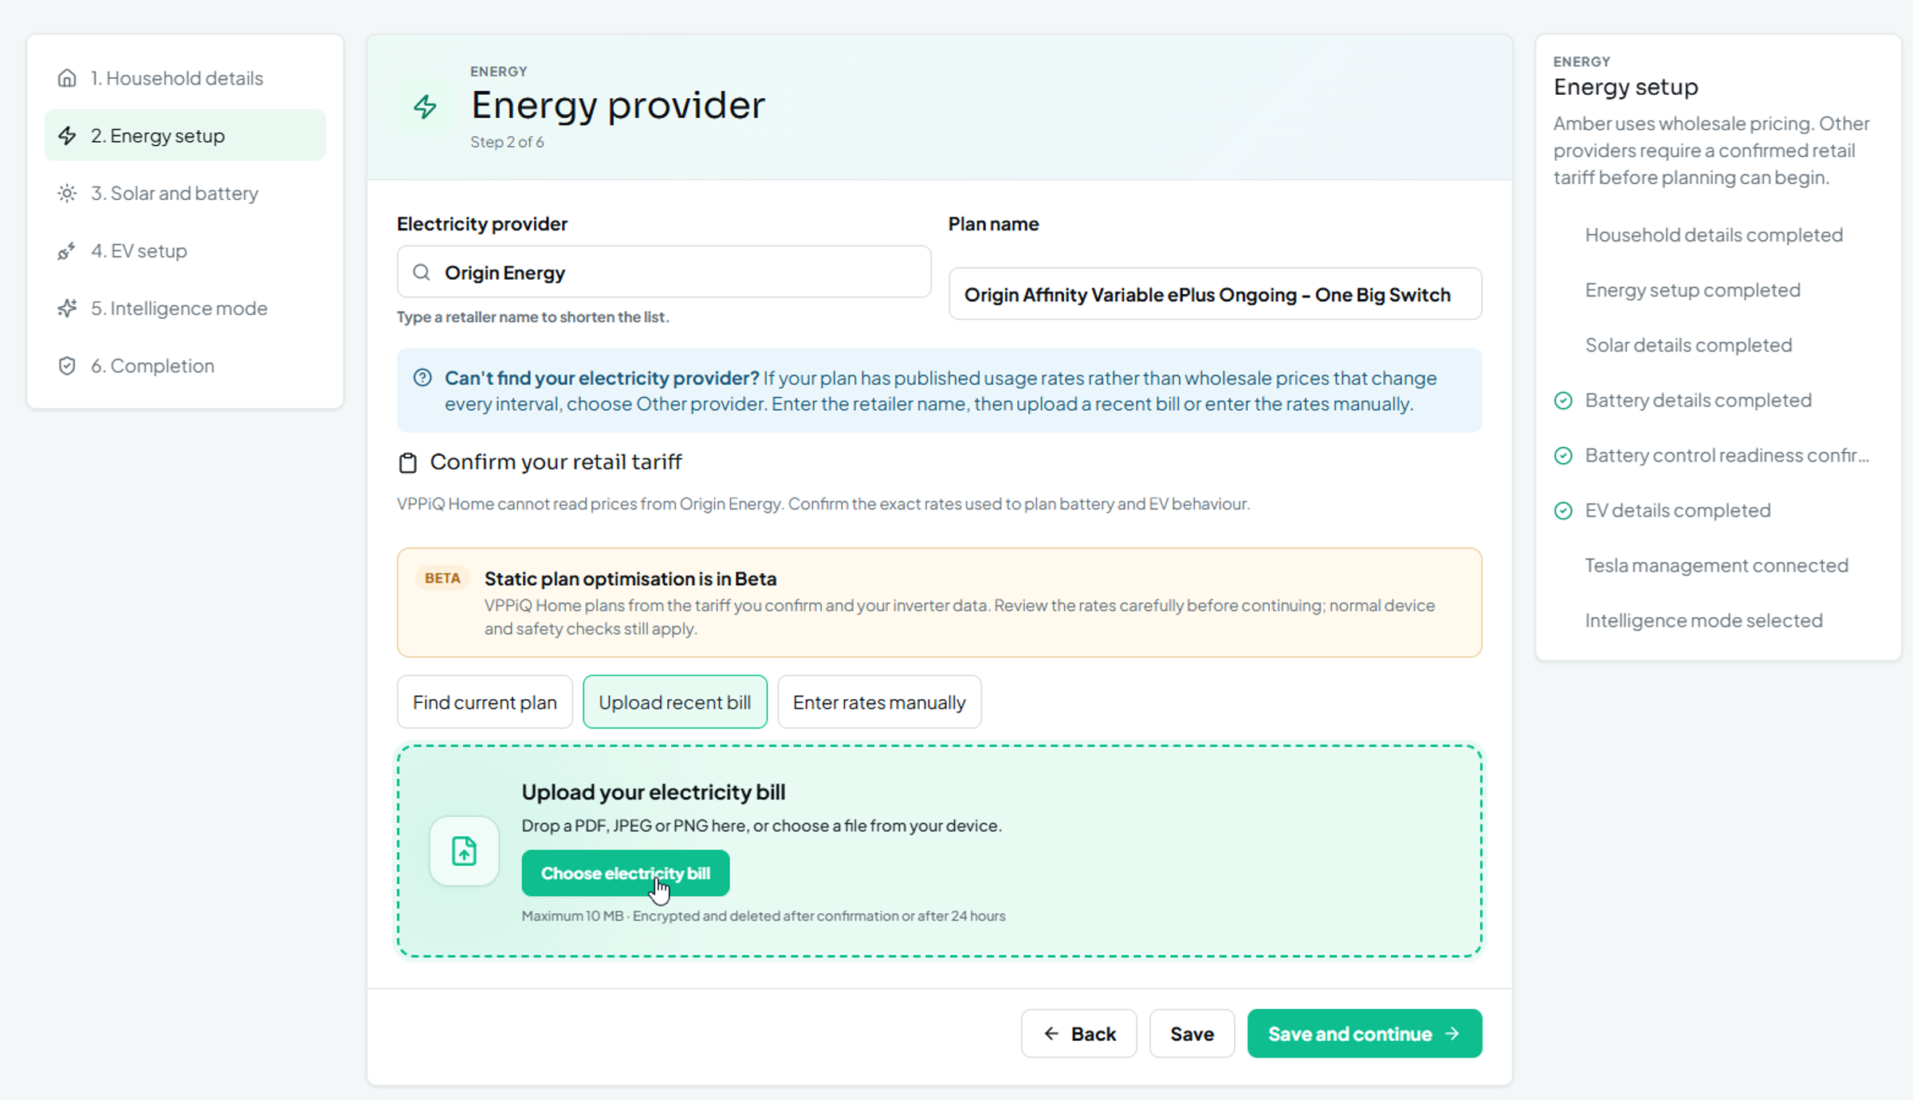Select the Upload recent bill tab
The width and height of the screenshot is (1913, 1100).
click(x=674, y=701)
